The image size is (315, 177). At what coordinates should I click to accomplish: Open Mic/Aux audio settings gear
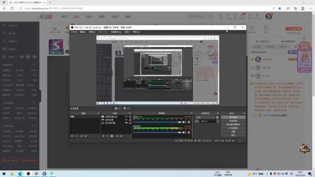189,122
